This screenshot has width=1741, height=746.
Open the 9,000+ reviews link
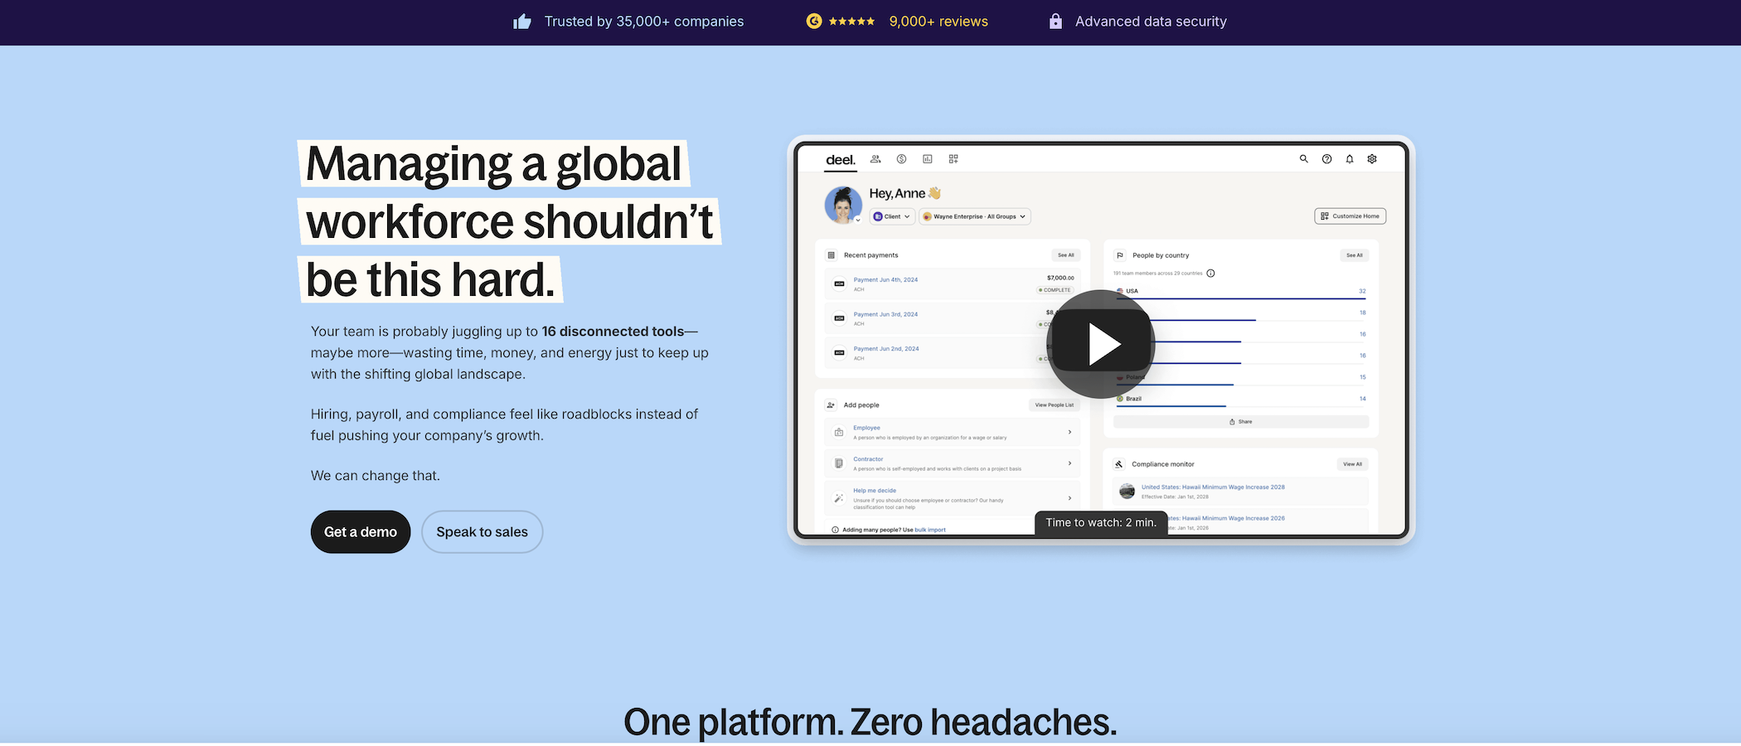pyautogui.click(x=938, y=22)
